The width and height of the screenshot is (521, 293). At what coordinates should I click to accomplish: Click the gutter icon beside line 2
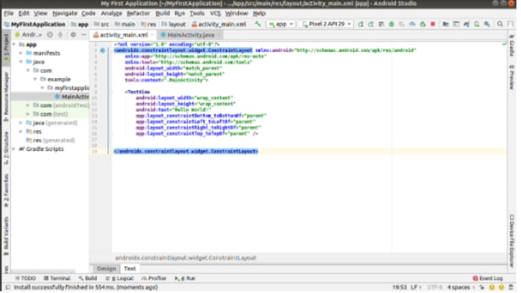pos(102,51)
